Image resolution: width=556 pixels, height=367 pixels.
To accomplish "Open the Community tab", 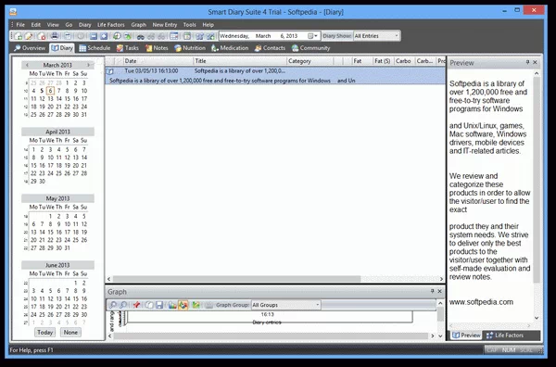I will [310, 48].
